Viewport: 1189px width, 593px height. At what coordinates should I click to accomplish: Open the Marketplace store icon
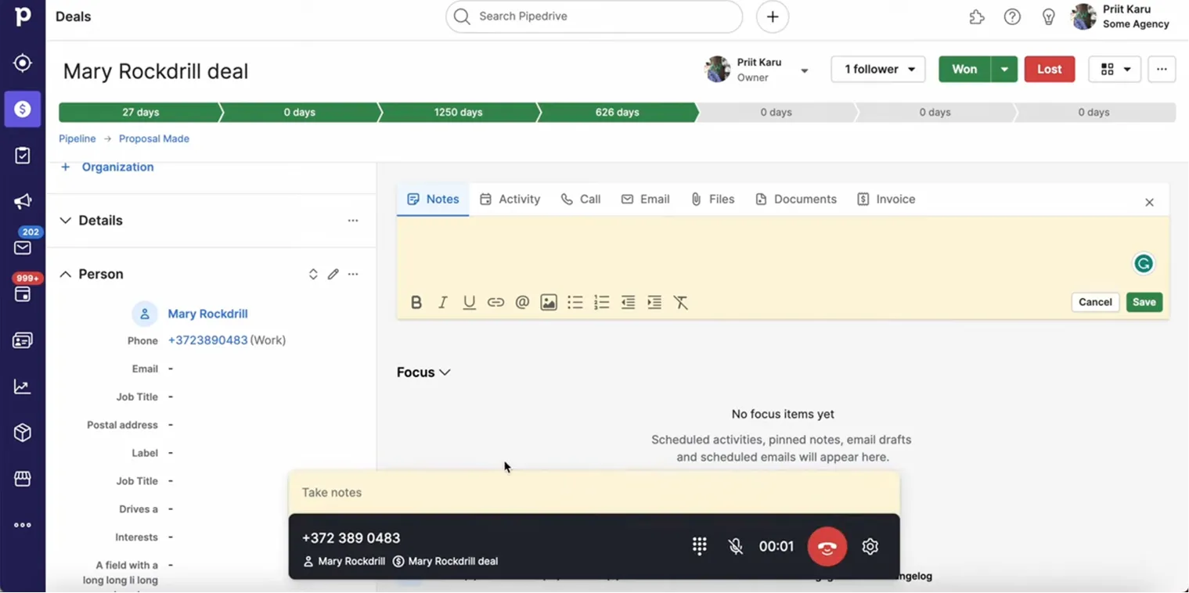[23, 479]
